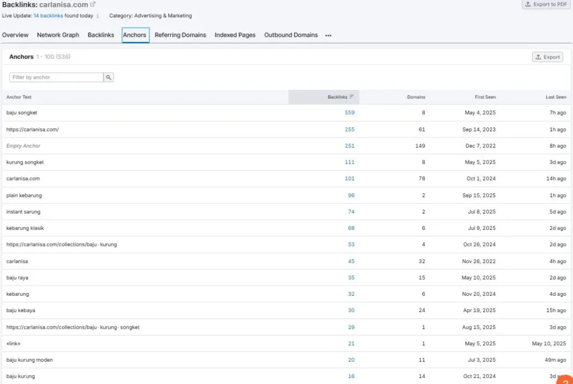Select 'baju kurung moden' anchor text
This screenshot has height=384, width=573.
30,360
